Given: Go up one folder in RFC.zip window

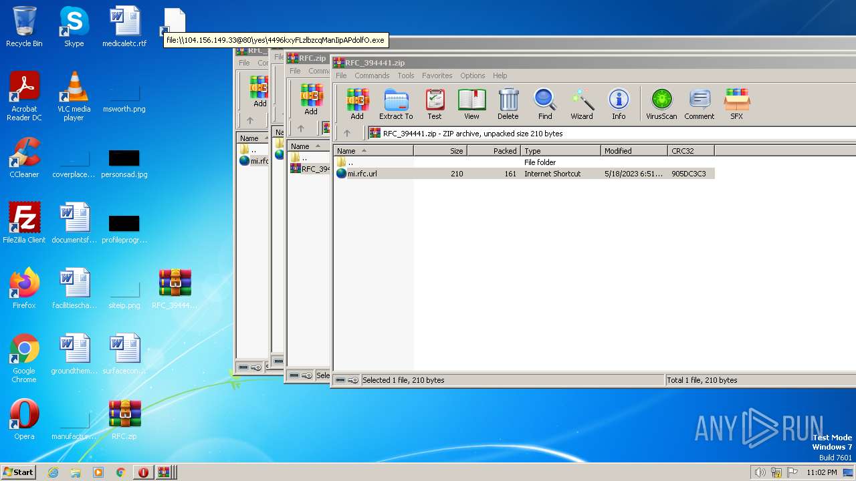Looking at the screenshot, I should click(x=301, y=128).
